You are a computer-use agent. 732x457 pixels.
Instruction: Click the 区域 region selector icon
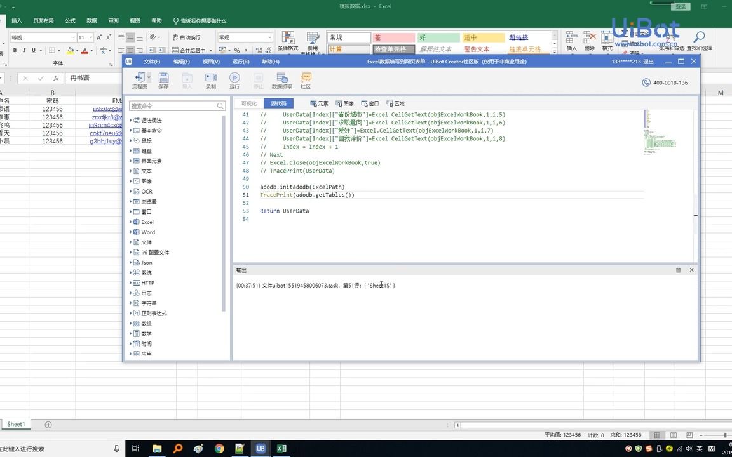point(395,103)
